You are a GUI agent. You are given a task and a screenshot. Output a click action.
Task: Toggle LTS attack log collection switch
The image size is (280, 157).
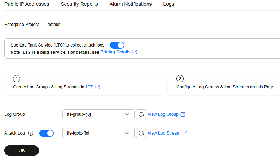[117, 45]
